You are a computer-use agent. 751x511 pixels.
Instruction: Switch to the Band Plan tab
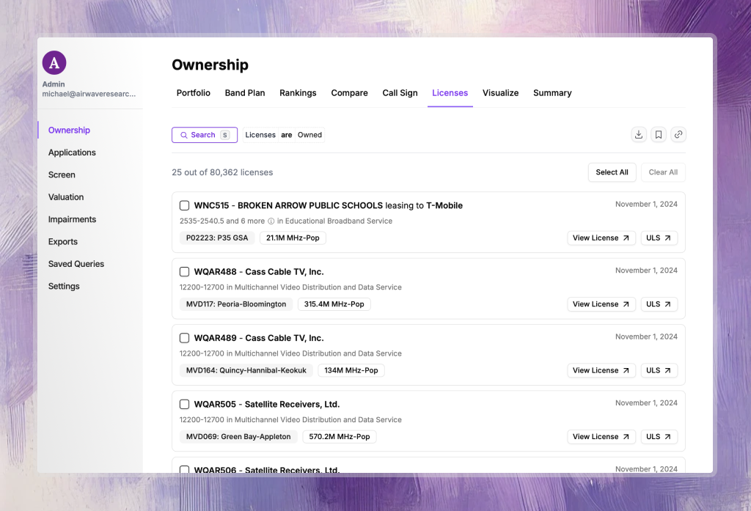pyautogui.click(x=245, y=93)
